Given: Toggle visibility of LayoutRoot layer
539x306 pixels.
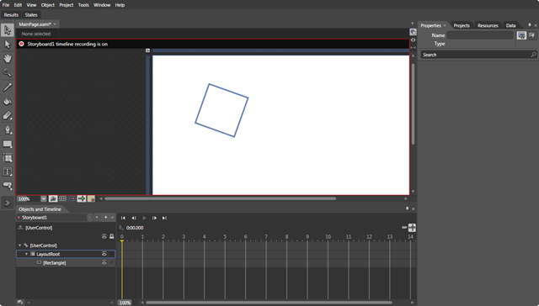Looking at the screenshot, I should click(104, 254).
